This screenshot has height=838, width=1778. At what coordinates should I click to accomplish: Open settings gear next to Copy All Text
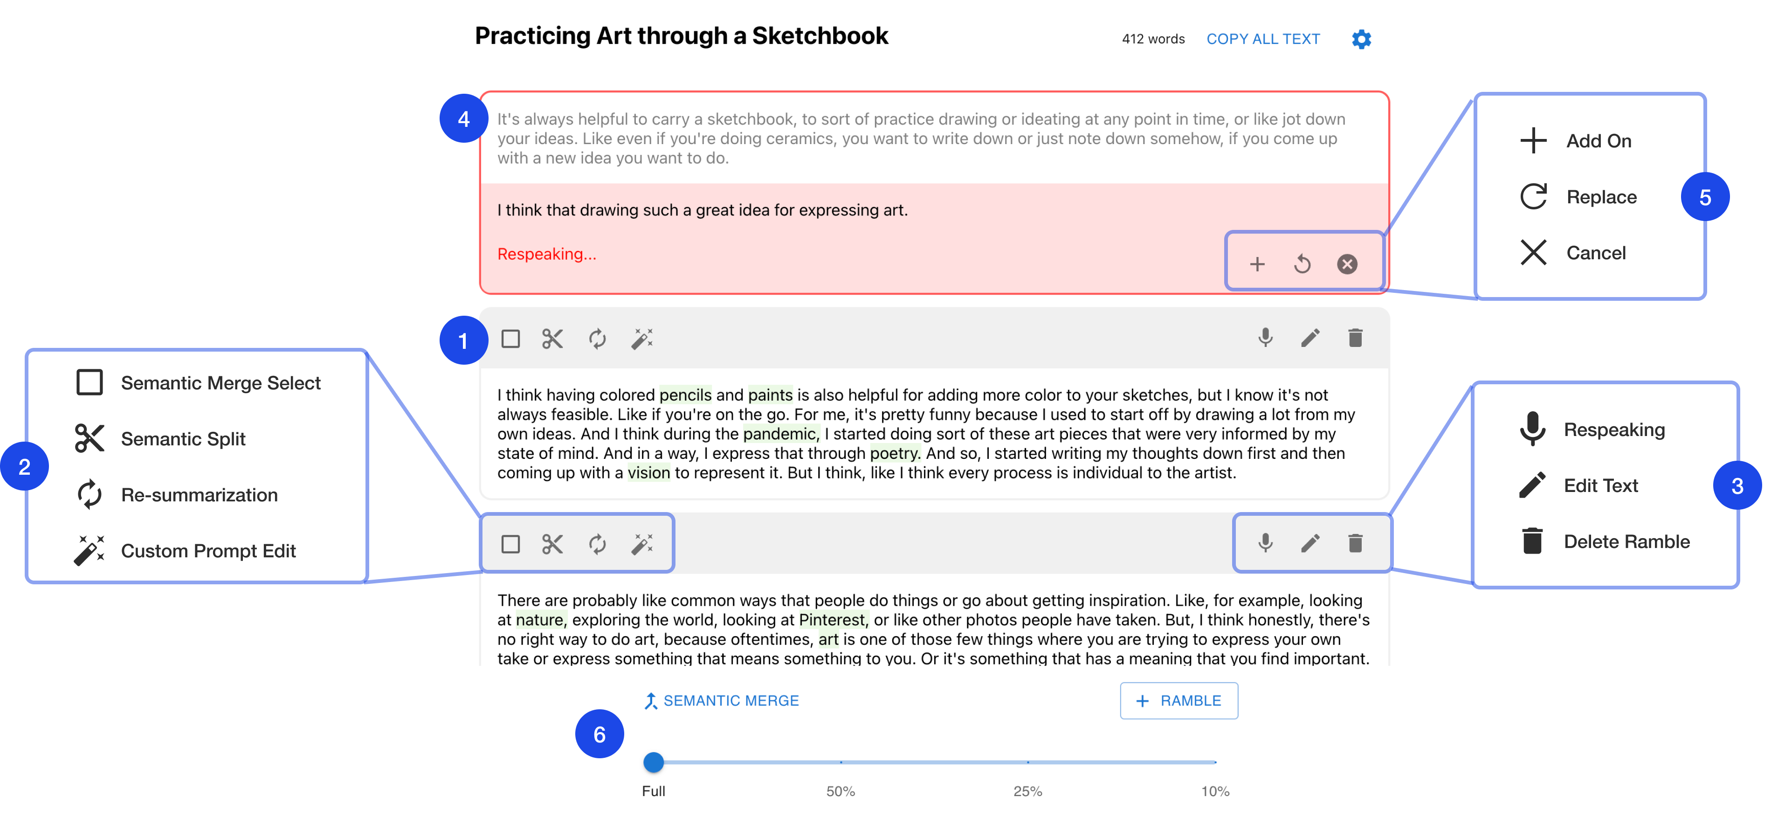1361,39
